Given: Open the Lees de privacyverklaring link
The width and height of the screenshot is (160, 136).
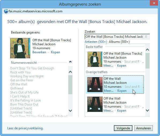Looking at the screenshot, I should click(25, 128).
